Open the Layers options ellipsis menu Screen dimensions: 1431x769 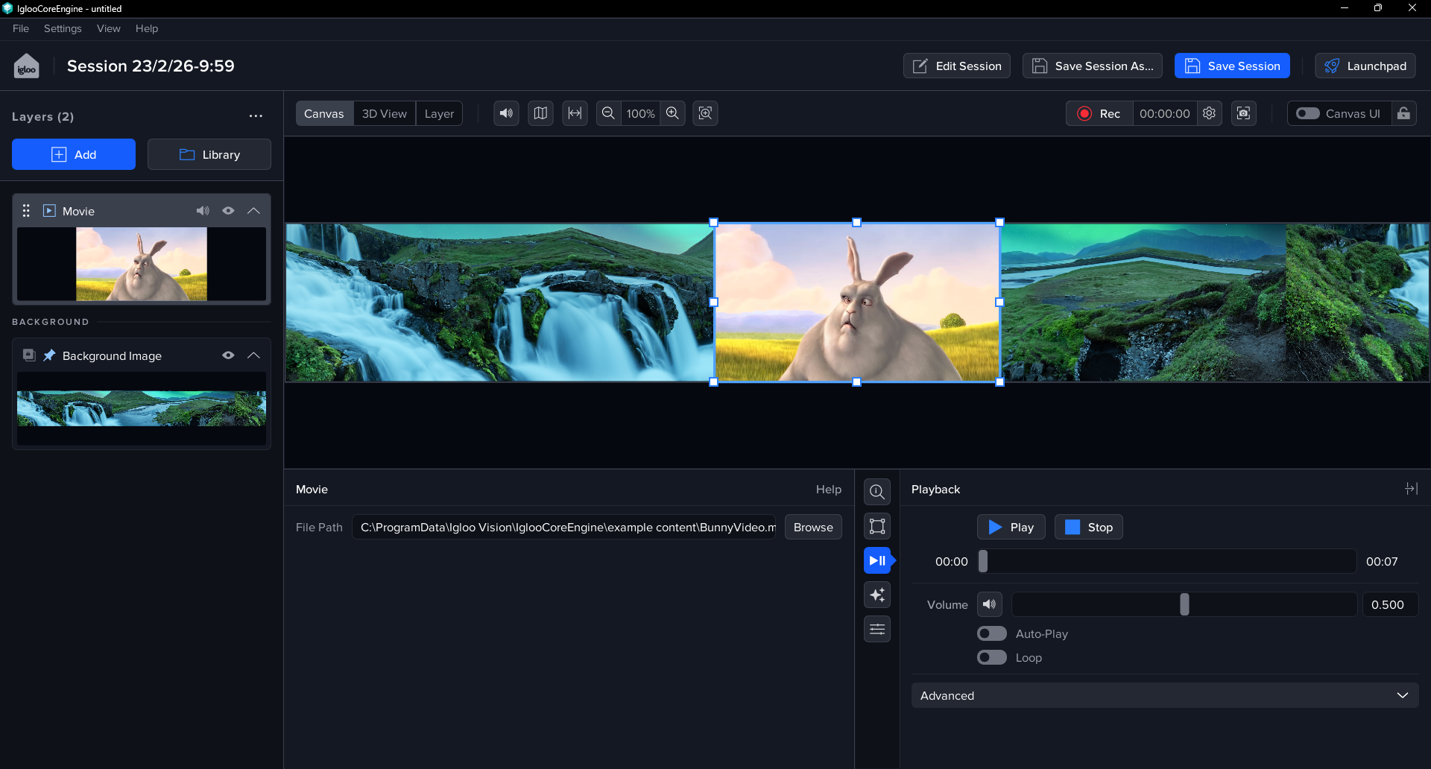coord(256,116)
